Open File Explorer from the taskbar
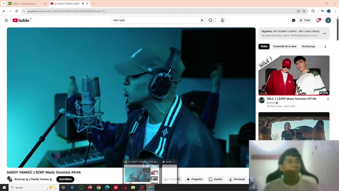Viewport: 339px width, 191px height. click(133, 188)
